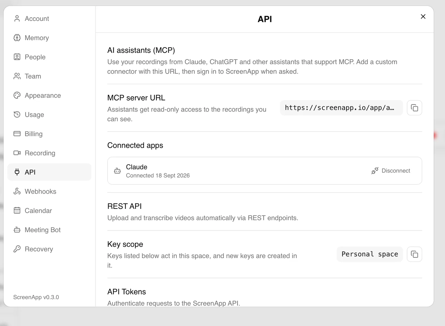Open the Webhooks section
The height and width of the screenshot is (326, 445).
point(49,191)
